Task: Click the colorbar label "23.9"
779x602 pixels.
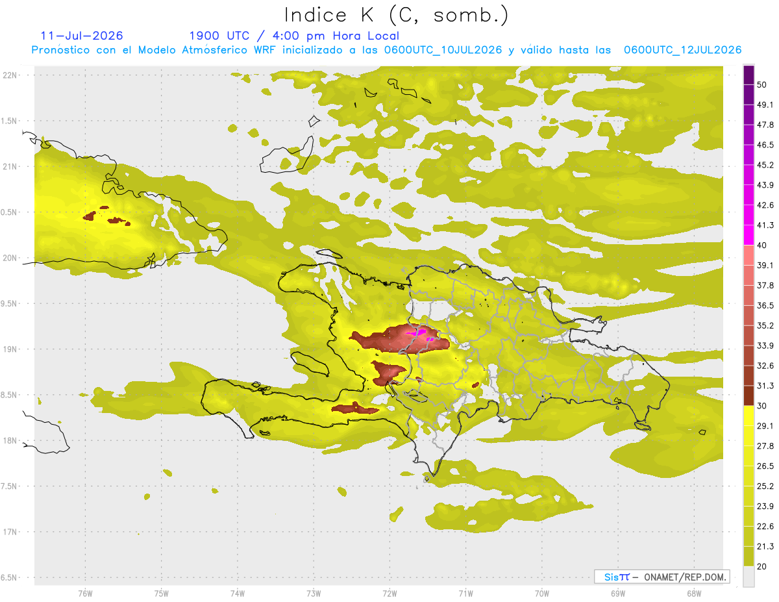Action: tap(765, 506)
